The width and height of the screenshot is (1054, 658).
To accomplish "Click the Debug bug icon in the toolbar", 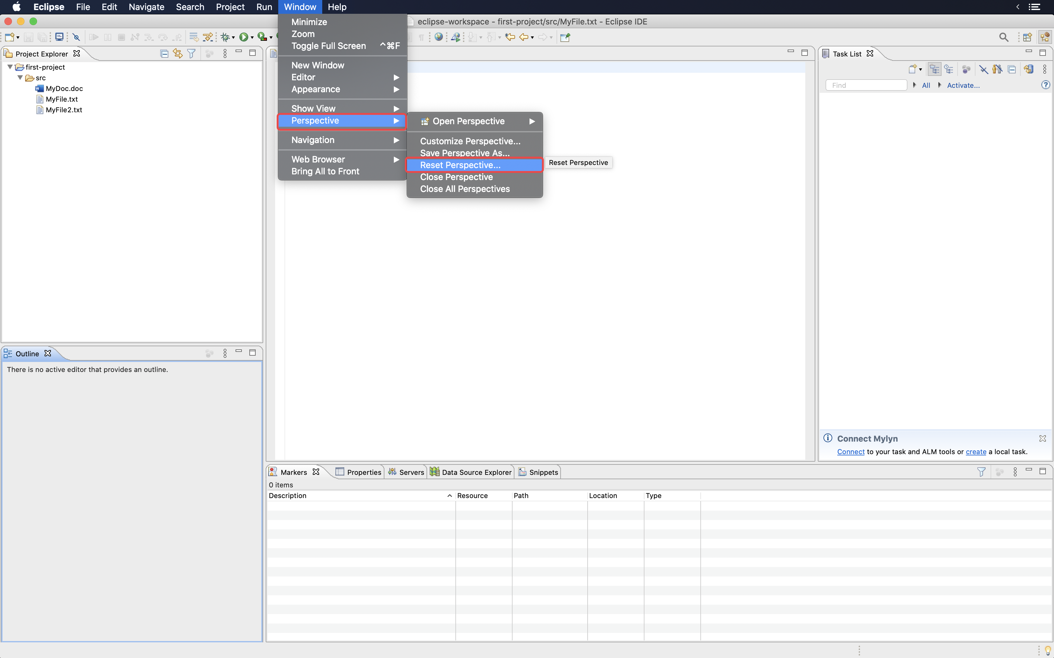I will [225, 37].
